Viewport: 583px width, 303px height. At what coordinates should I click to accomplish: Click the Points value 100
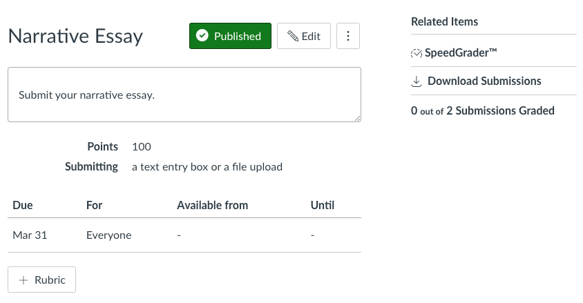(142, 147)
